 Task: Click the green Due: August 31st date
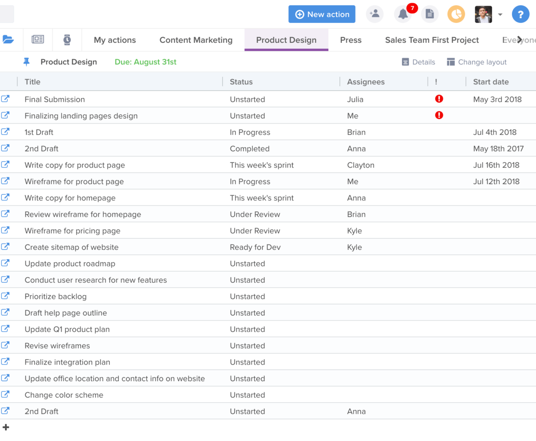[145, 62]
